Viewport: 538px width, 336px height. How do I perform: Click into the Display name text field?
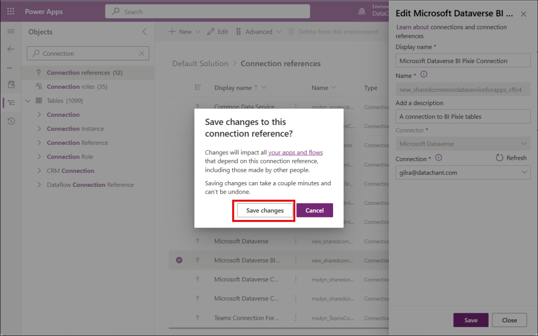point(462,61)
